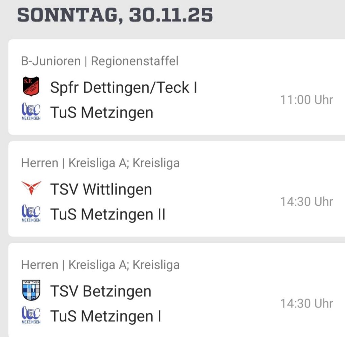Open the TuS Metzingen II team name

click(x=107, y=214)
